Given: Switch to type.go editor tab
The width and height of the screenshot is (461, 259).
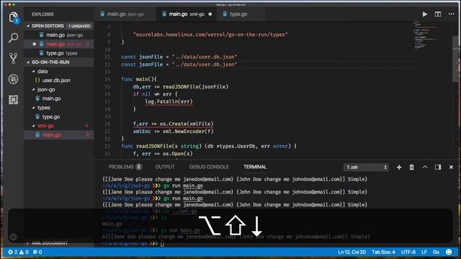Looking at the screenshot, I should pos(241,14).
